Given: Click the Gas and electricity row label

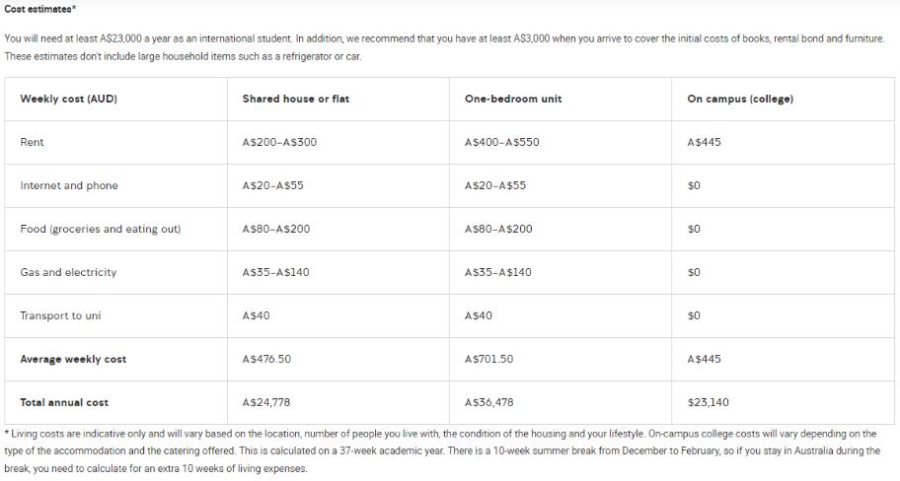Looking at the screenshot, I should tap(68, 272).
